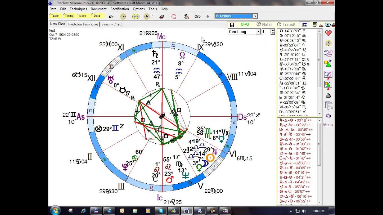Click the harmonic number input field
Screen dimensions: 383x215
point(266,32)
